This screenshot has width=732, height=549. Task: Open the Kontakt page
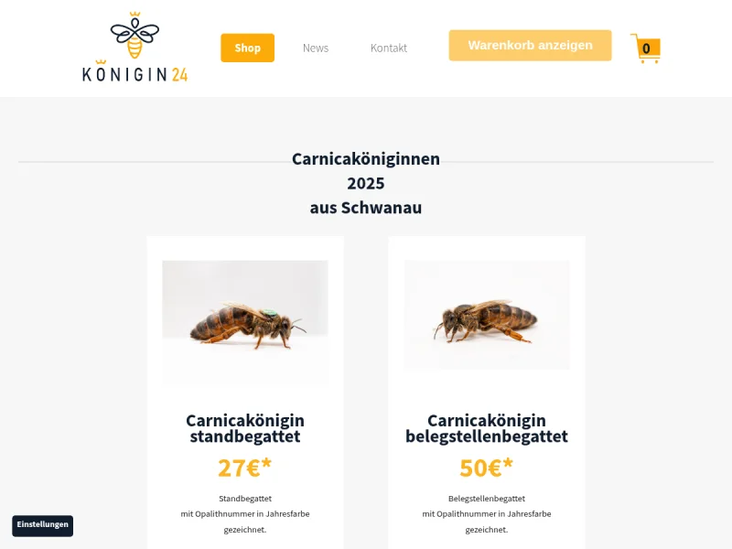point(389,48)
